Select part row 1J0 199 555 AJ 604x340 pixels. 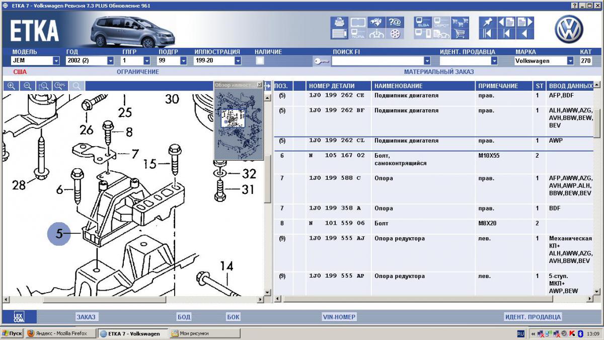433,252
